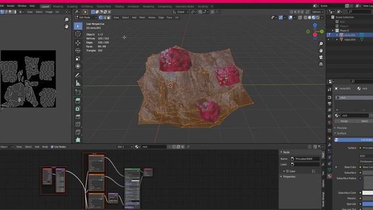Enable vertex select mode
This screenshot has width=373, height=210.
point(101,17)
